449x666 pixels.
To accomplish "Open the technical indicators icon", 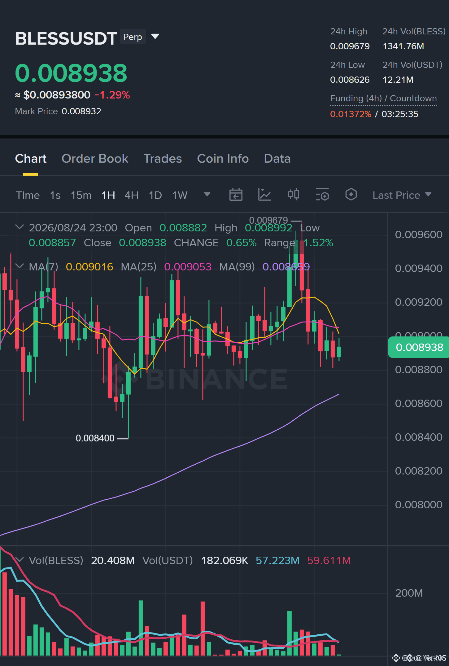I will point(264,195).
